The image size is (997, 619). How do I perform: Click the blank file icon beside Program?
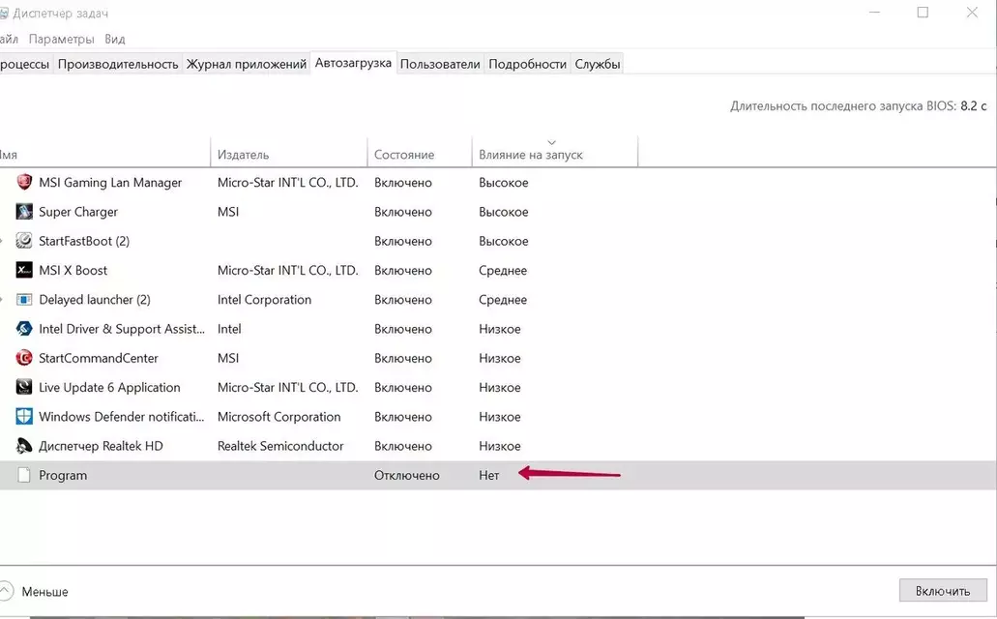tap(24, 475)
